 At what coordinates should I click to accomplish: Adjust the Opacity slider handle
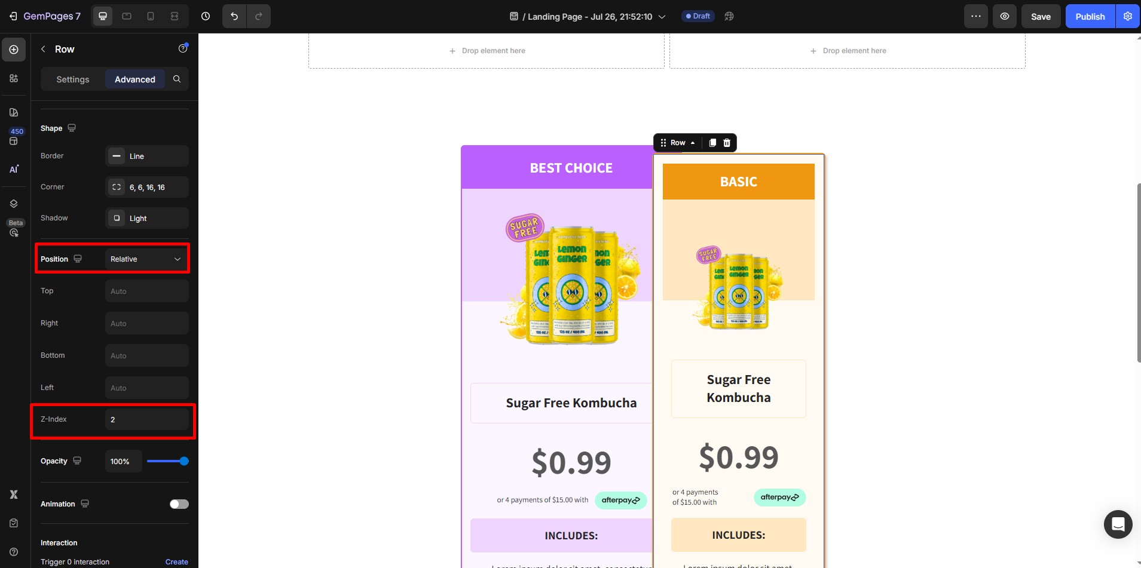click(184, 461)
